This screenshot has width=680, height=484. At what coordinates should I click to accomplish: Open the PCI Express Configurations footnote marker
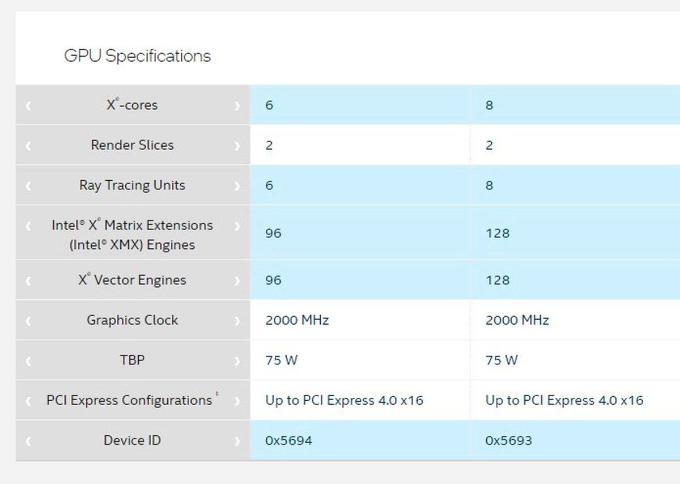point(217,394)
